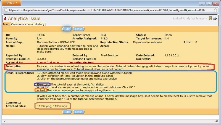Minimize the Firefox window
Viewport: 221px width, 125px height.
pyautogui.click(x=202, y=4)
